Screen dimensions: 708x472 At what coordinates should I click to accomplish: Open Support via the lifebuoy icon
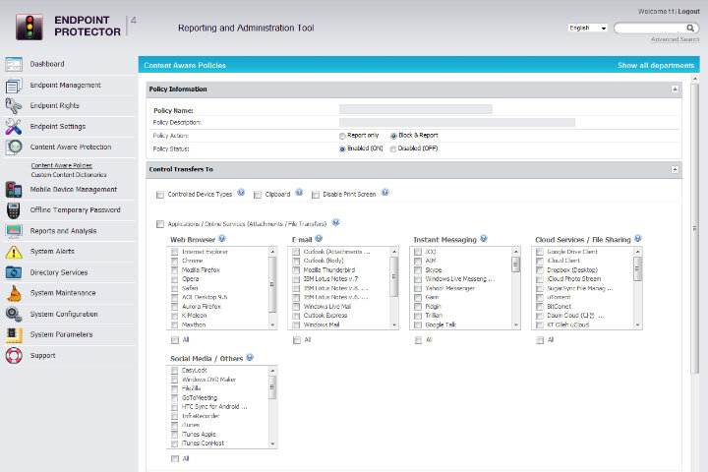point(14,355)
